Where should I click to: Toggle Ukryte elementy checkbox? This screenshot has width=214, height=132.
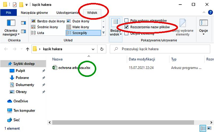pos(126,33)
